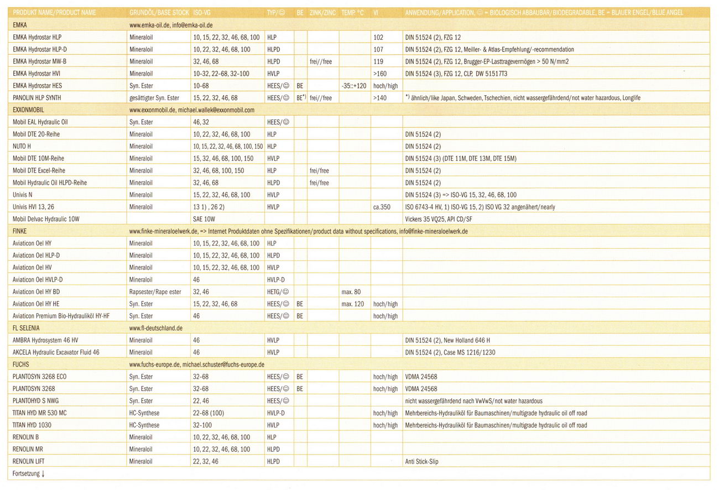Click the smiley icon in PANOLIN HLP SYNTH row
Viewport: 719px width, 490px height.
[286, 98]
